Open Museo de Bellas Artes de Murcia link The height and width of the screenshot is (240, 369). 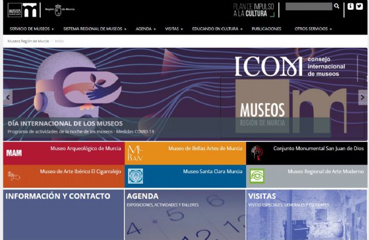point(205,148)
